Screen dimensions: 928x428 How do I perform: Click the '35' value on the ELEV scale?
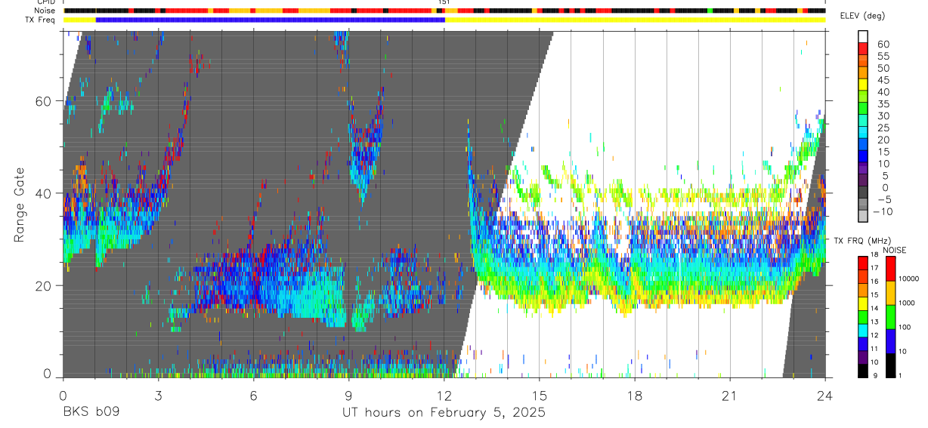pos(883,104)
